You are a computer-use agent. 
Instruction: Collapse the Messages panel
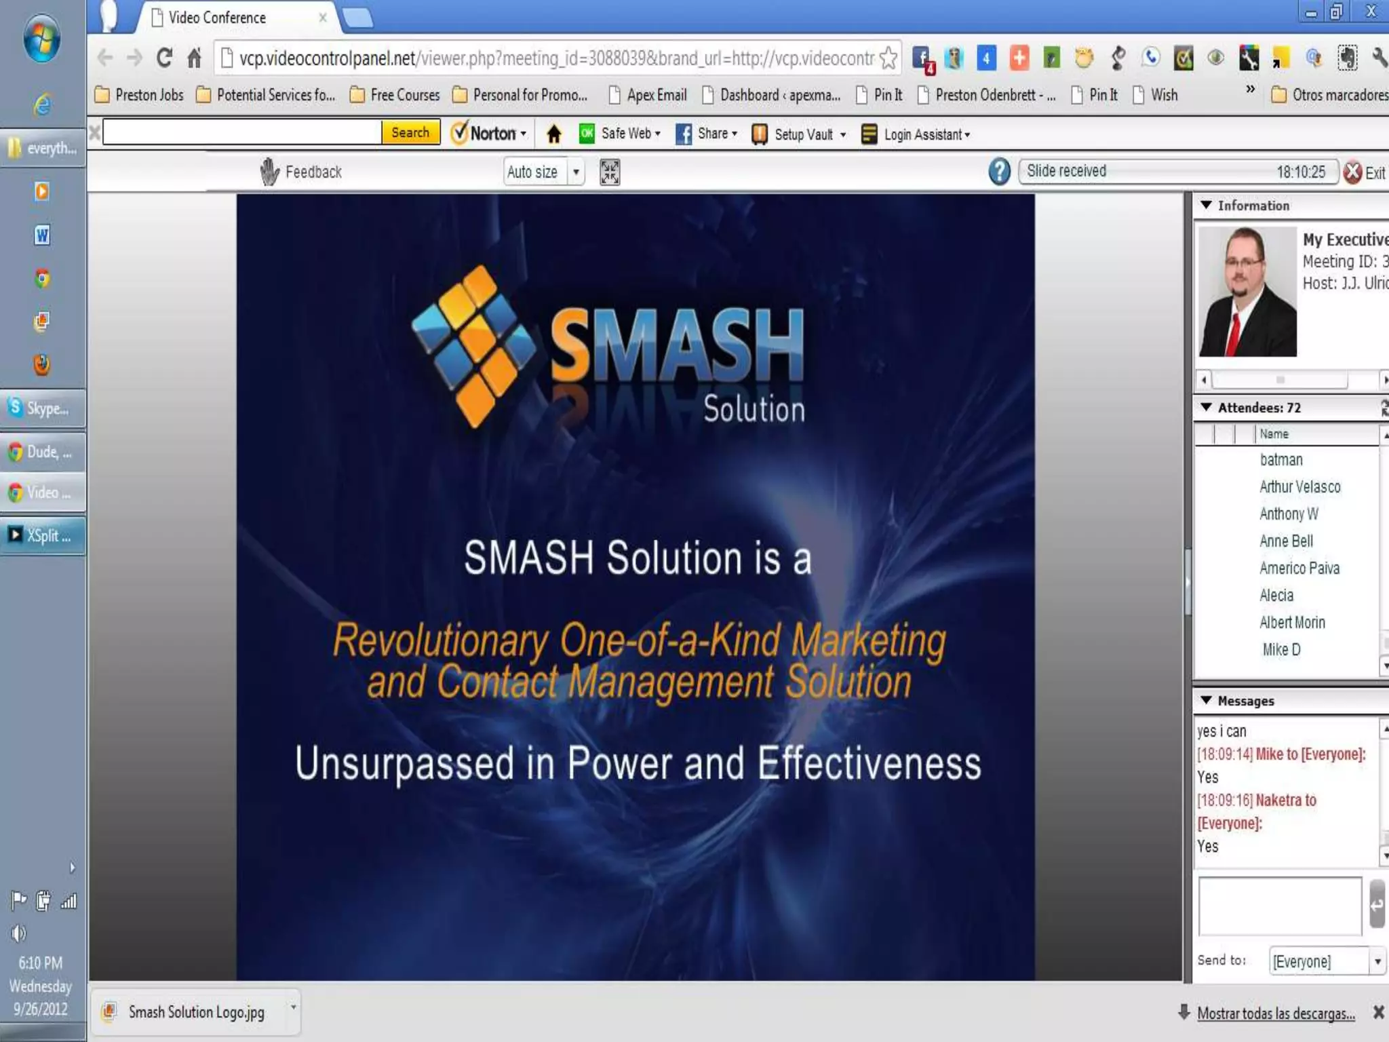(1206, 700)
